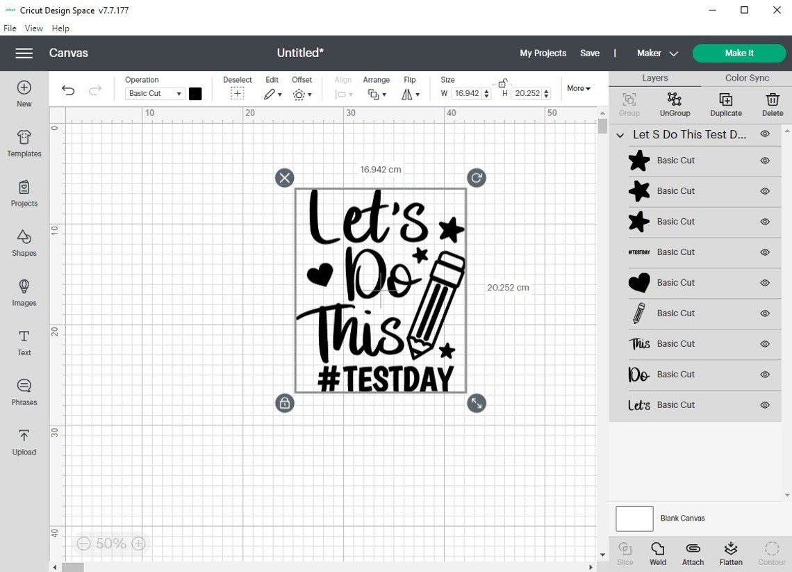Hide the heart Basic Cut layer
Viewport: 792px width, 572px height.
pyautogui.click(x=764, y=283)
